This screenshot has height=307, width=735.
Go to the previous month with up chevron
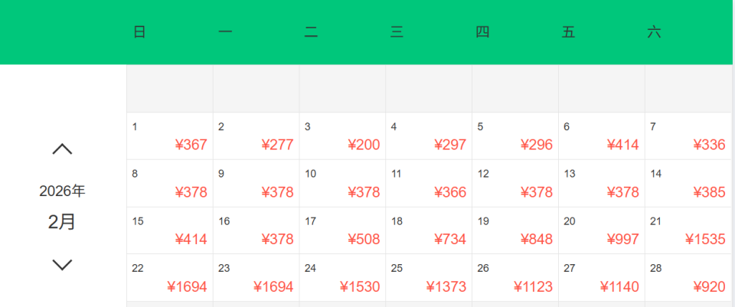coord(62,149)
